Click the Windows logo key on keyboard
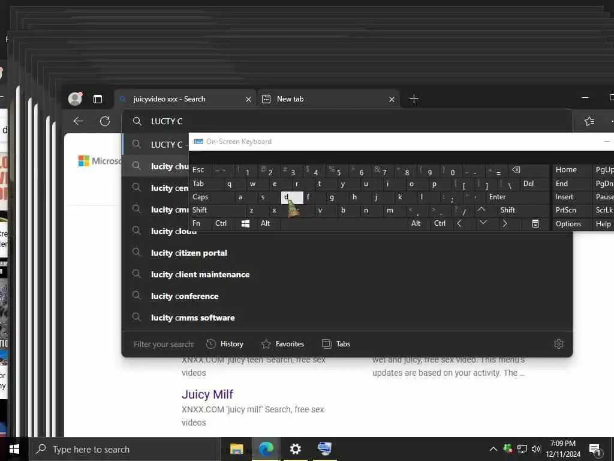Screen dimensions: 614x461 pos(245,223)
